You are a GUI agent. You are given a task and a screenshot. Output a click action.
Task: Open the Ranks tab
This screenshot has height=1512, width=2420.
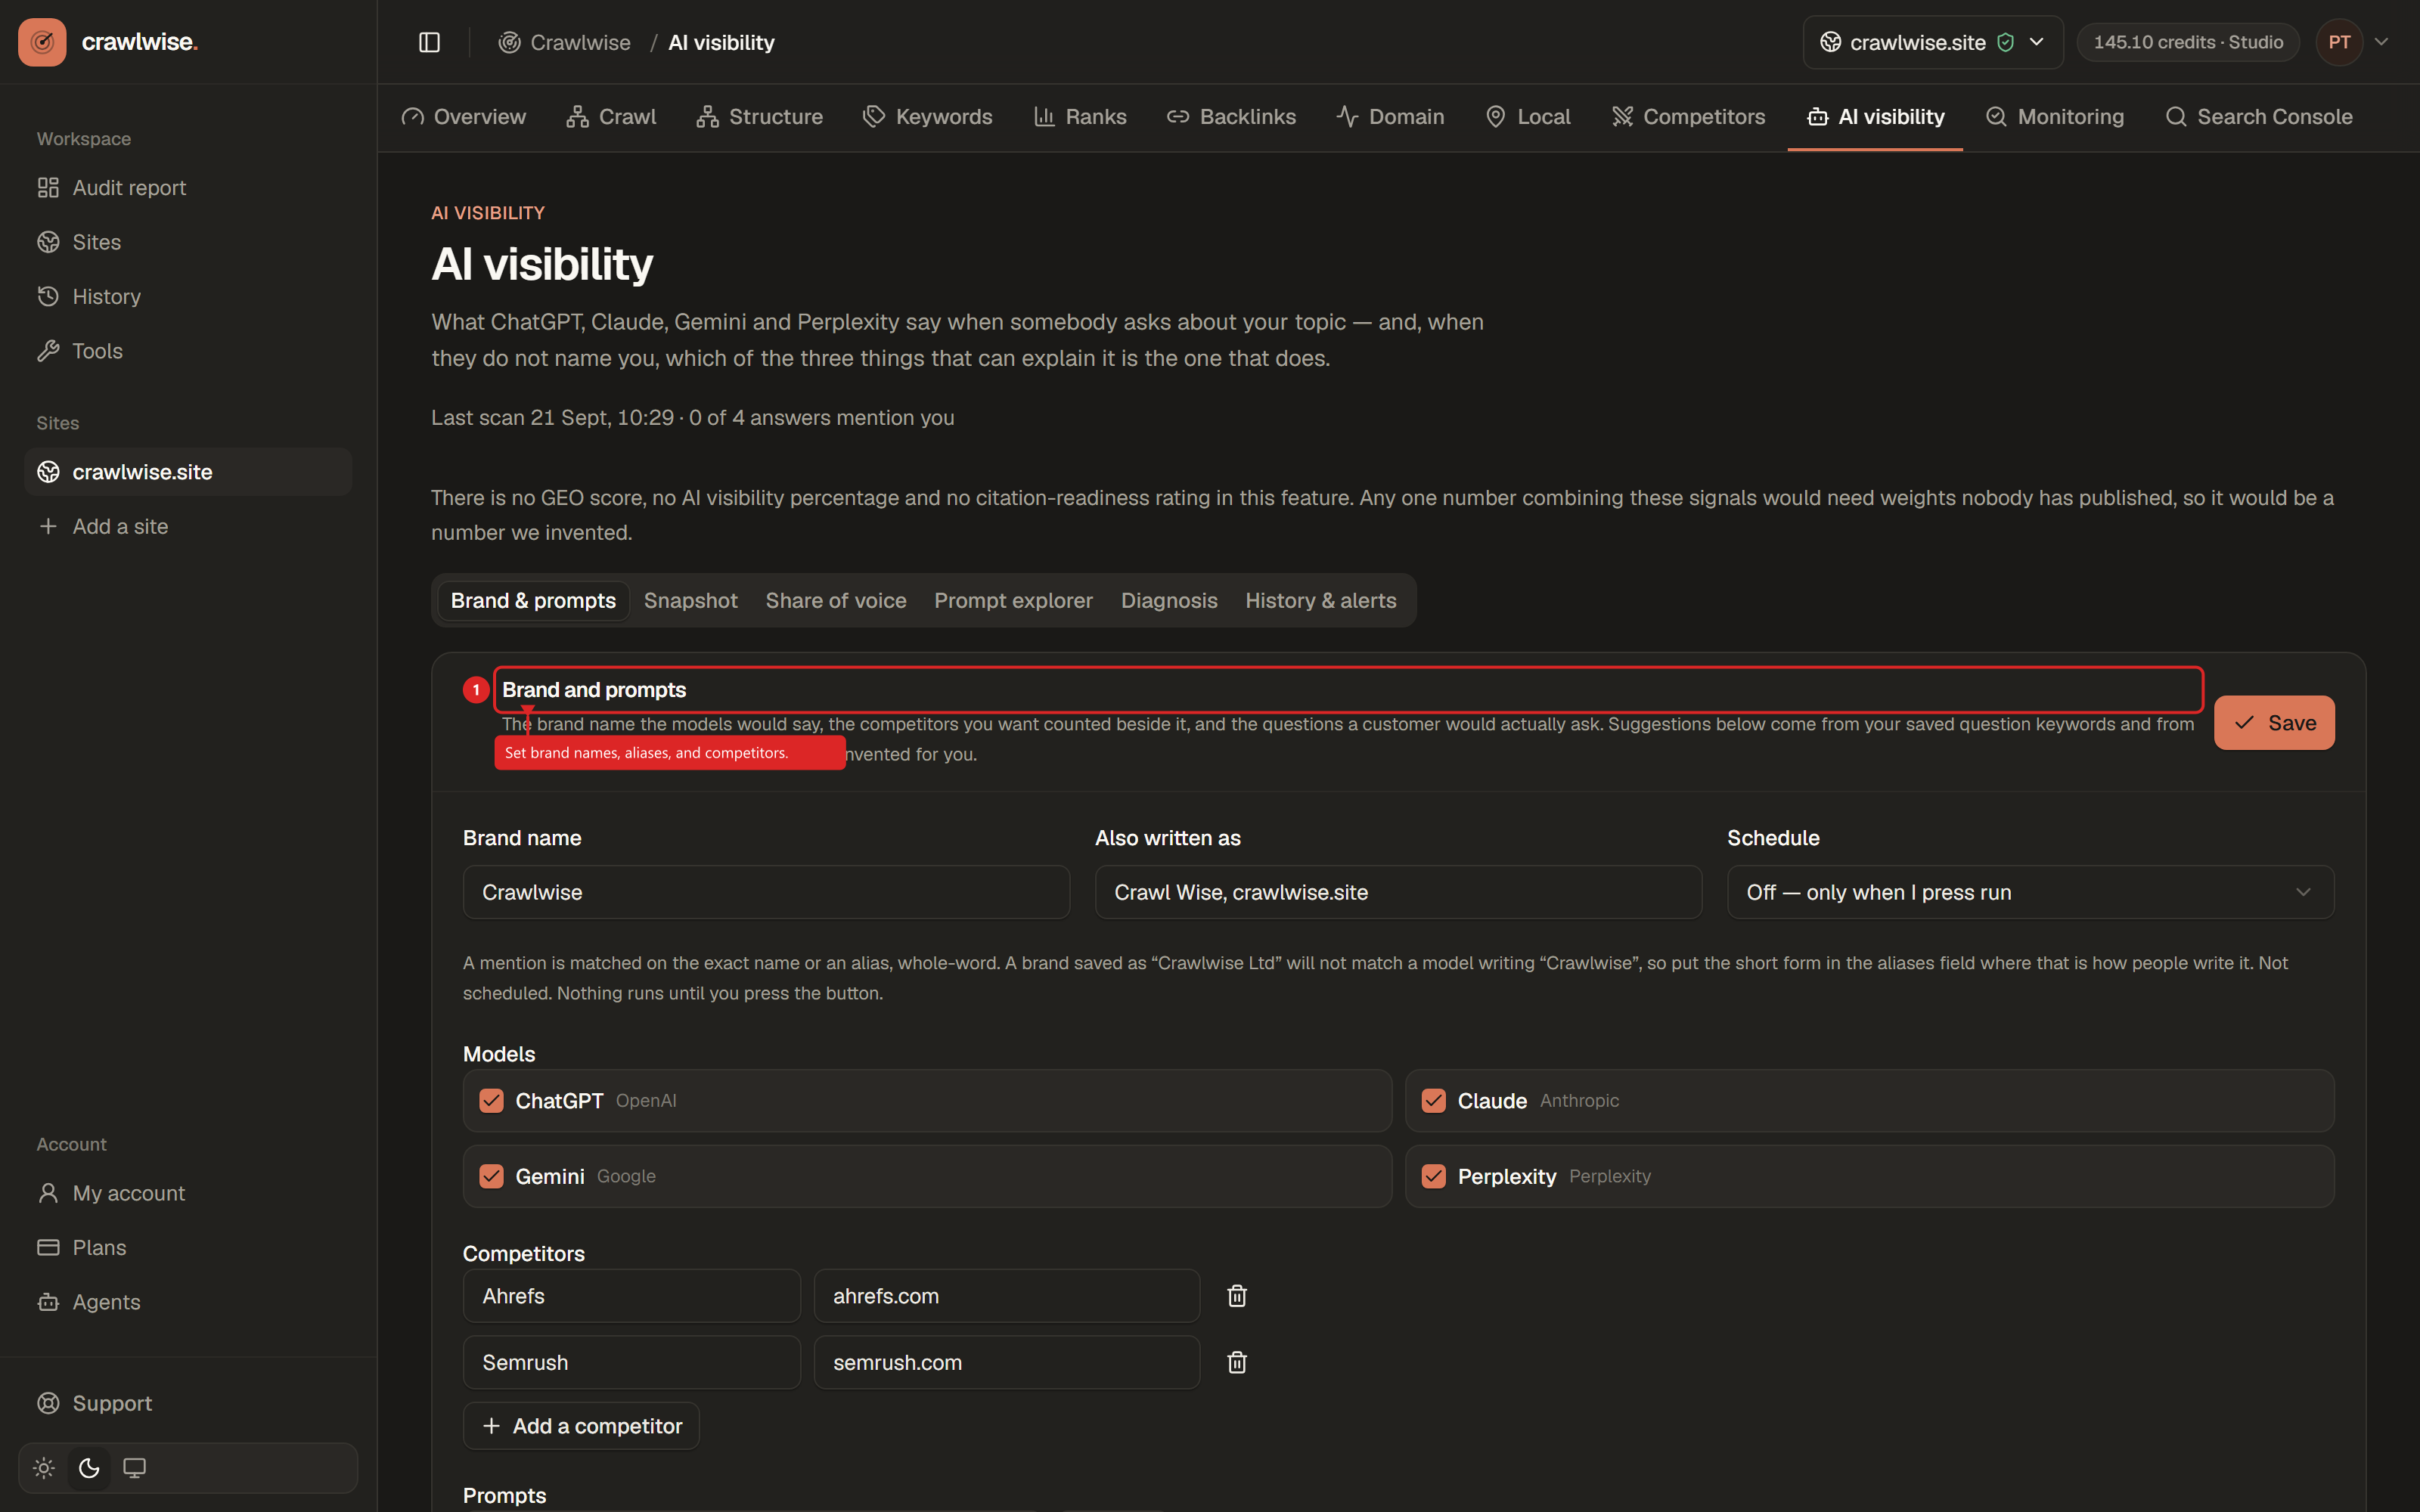coord(1080,117)
